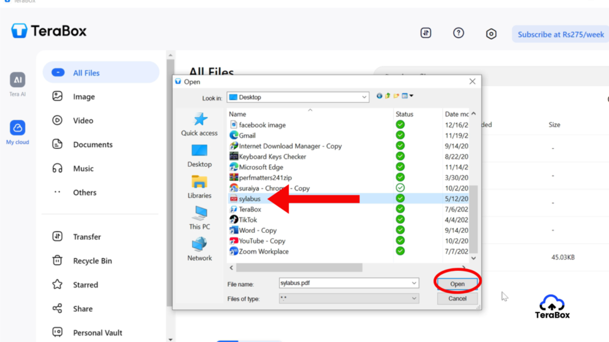Select the Internet Download Manager - Copy item

pos(285,146)
